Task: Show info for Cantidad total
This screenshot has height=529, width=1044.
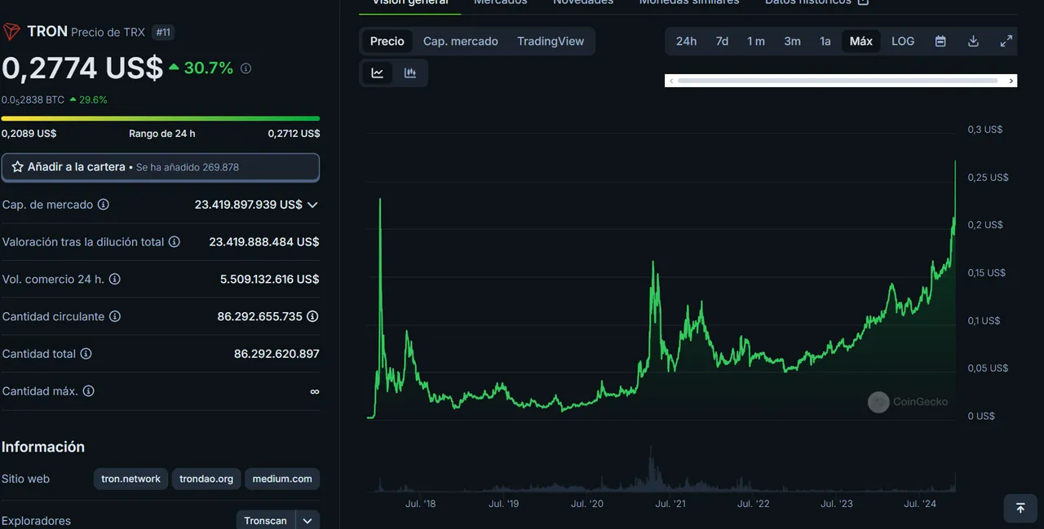Action: pyautogui.click(x=86, y=354)
